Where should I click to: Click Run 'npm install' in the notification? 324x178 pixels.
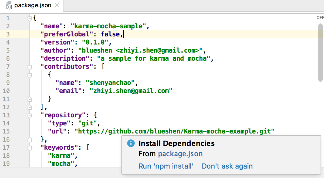pyautogui.click(x=166, y=166)
